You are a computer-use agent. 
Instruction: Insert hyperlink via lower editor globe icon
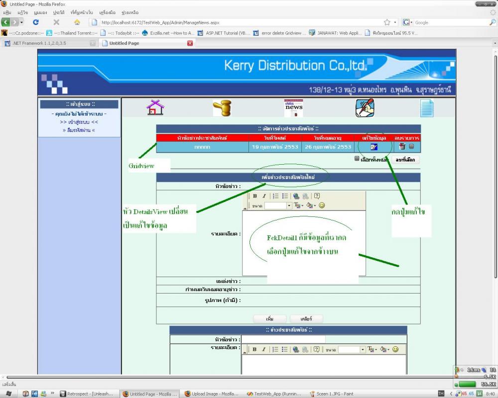point(296,349)
